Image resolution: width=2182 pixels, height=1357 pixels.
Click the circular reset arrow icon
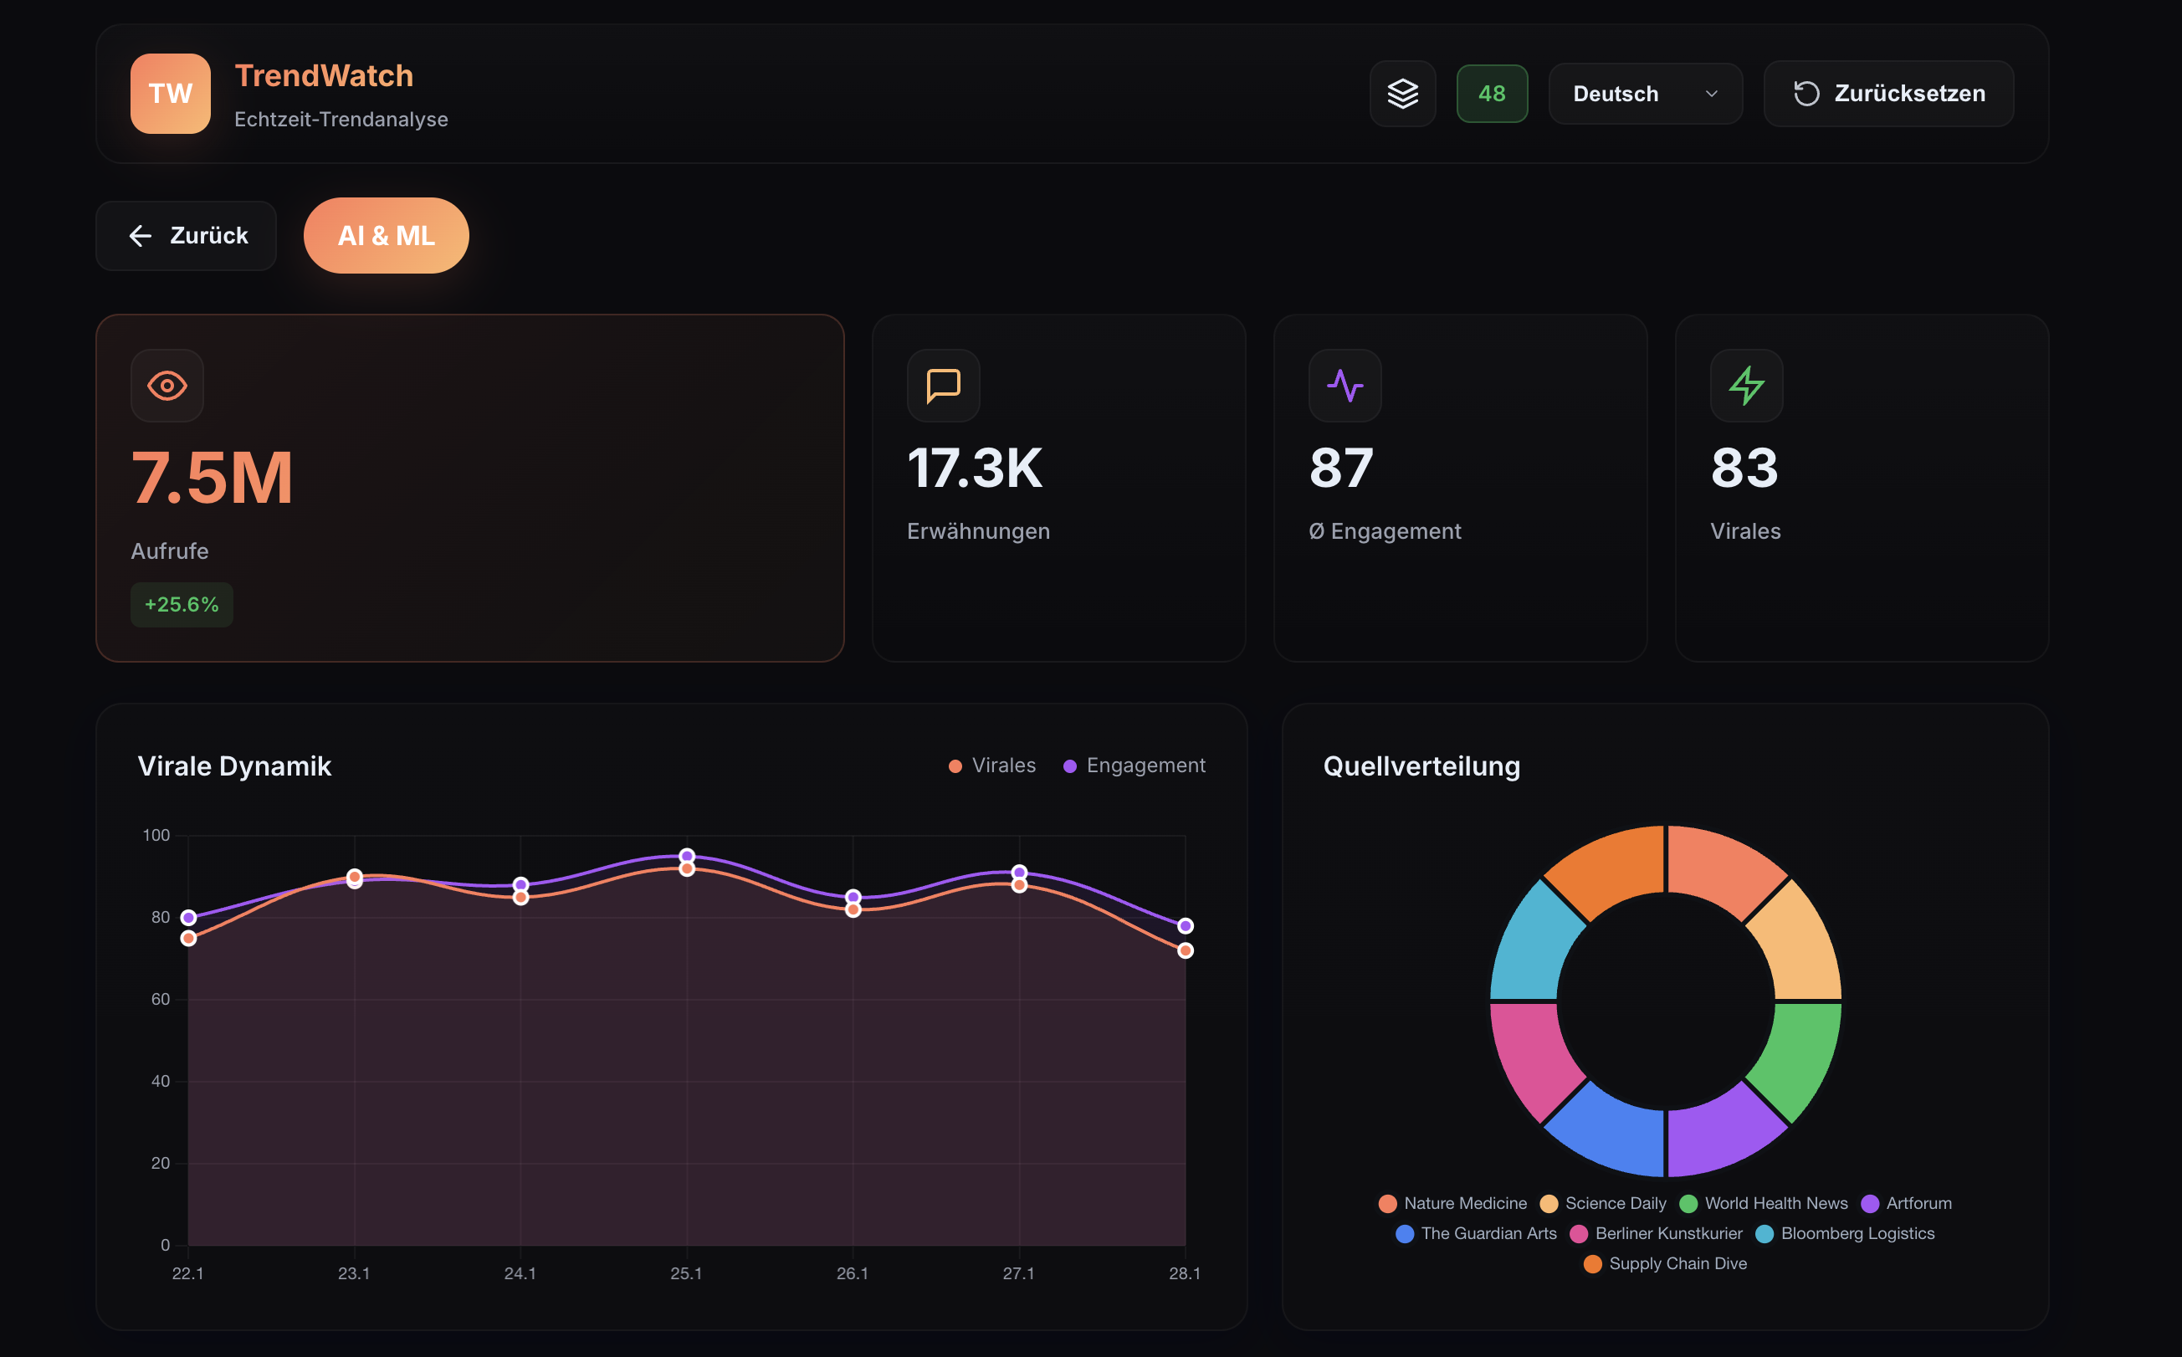click(x=1806, y=94)
